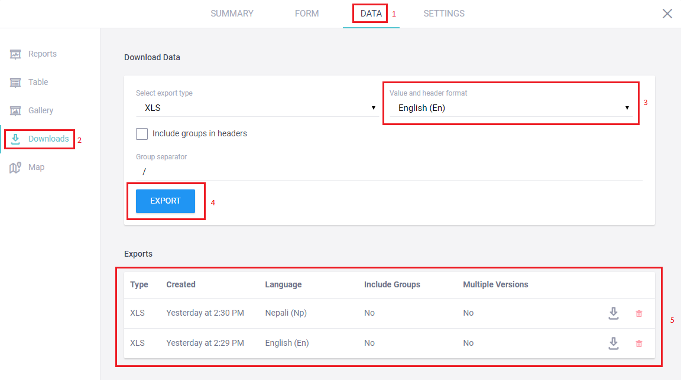Close the project panel with X
This screenshot has height=380, width=681.
(667, 14)
